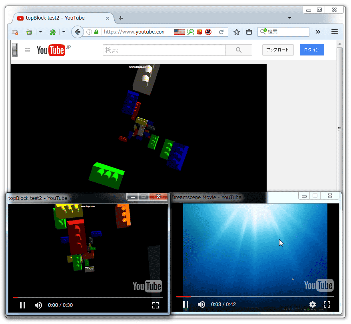Mute the Dreamscene Movie popup video
This screenshot has height=324, width=351.
201,304
